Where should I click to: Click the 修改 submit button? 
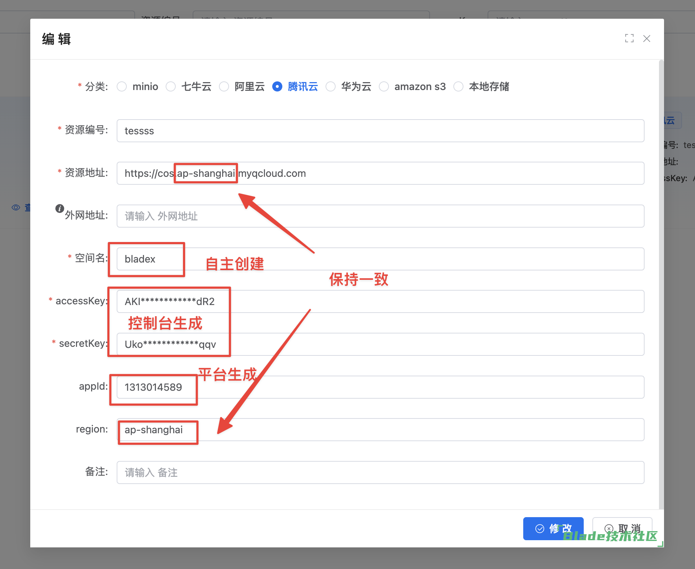point(553,528)
